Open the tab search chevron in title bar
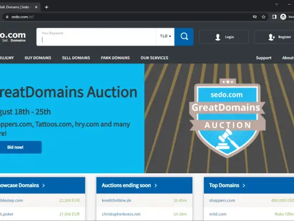294x221 pixels. [x=276, y=4]
